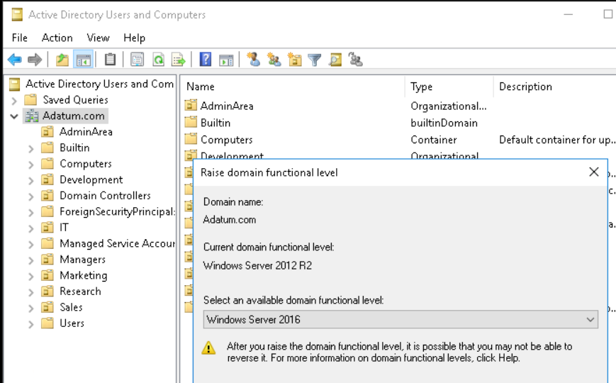Collapse the Adatum.com domain node
The width and height of the screenshot is (616, 383).
click(x=15, y=116)
